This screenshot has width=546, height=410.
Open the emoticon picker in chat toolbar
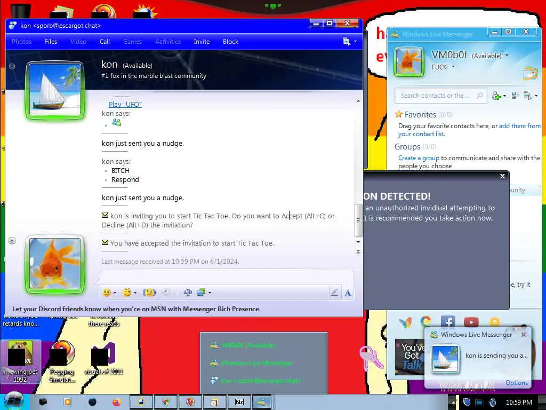[x=107, y=293]
